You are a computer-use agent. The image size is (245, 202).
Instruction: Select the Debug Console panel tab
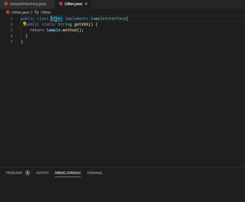click(68, 173)
